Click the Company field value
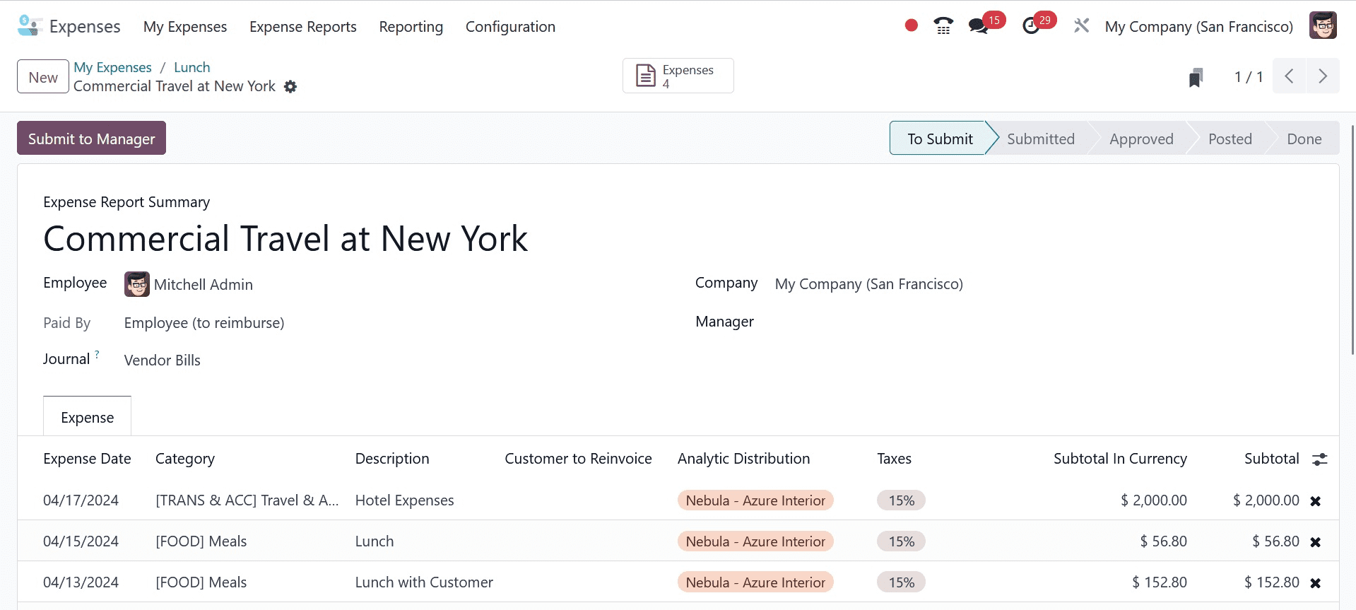The image size is (1356, 610). point(869,284)
